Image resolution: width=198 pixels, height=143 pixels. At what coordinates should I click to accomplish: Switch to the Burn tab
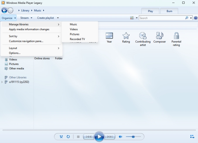click(x=169, y=11)
